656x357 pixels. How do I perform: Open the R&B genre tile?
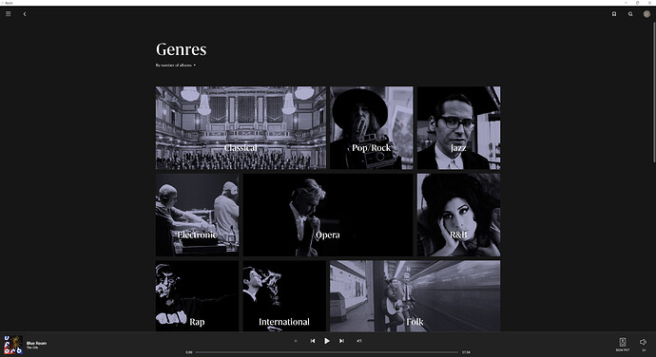tap(458, 215)
